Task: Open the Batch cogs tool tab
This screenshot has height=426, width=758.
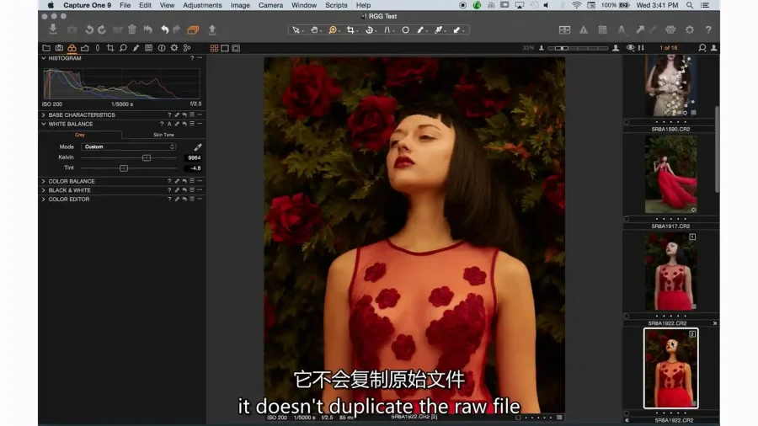Action: coord(187,48)
